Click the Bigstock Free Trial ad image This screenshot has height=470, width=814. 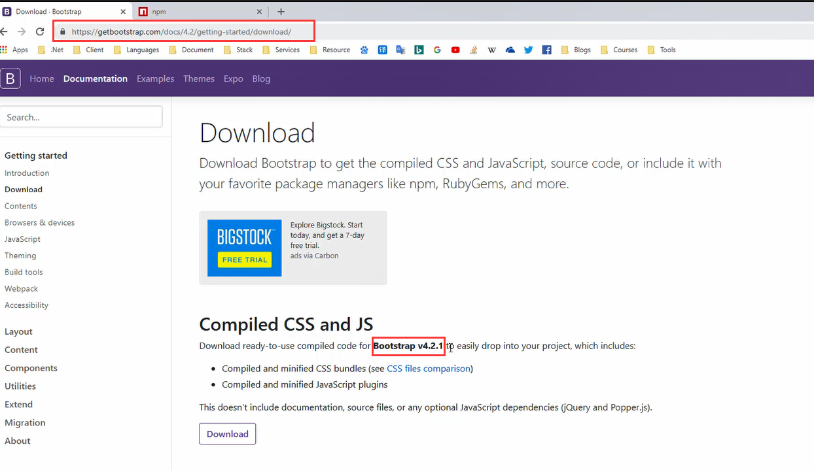coord(245,248)
